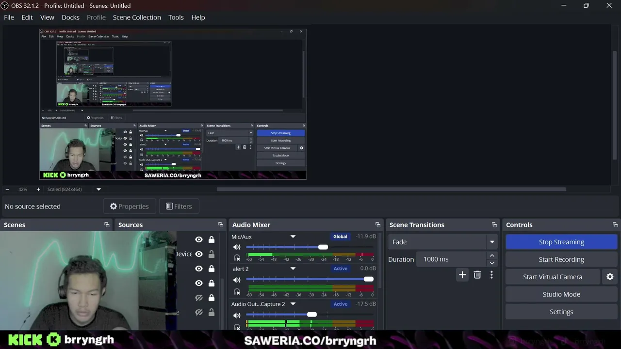The width and height of the screenshot is (621, 349).
Task: Open Mic/Aux audio options arrow
Action: click(293, 237)
